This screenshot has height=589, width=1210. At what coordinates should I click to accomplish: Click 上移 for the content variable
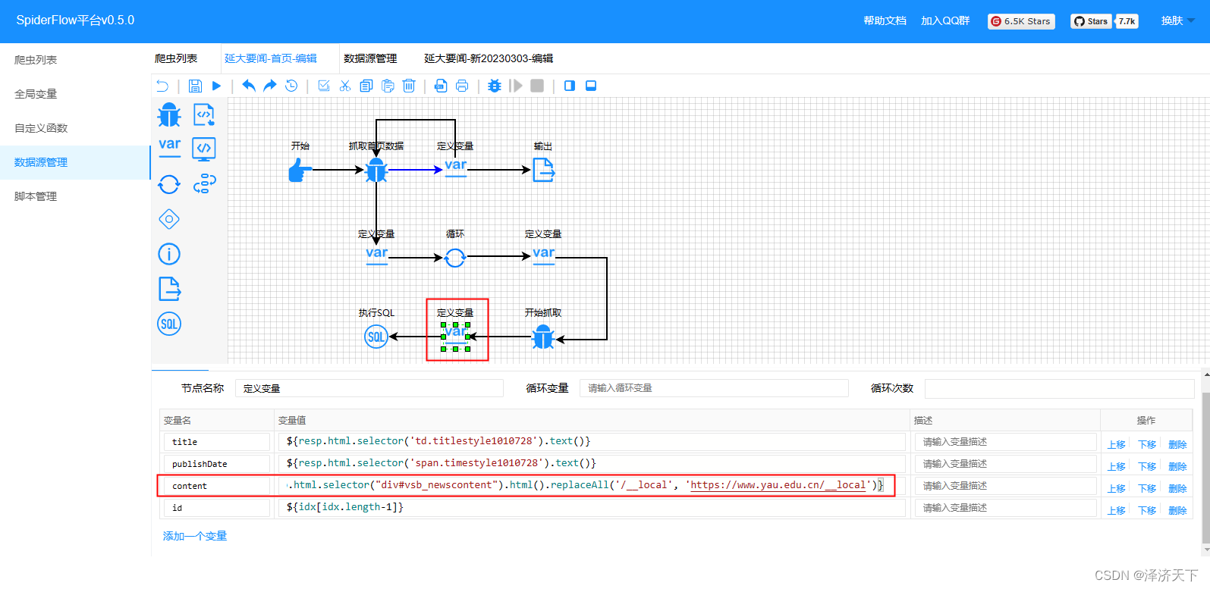click(1117, 488)
